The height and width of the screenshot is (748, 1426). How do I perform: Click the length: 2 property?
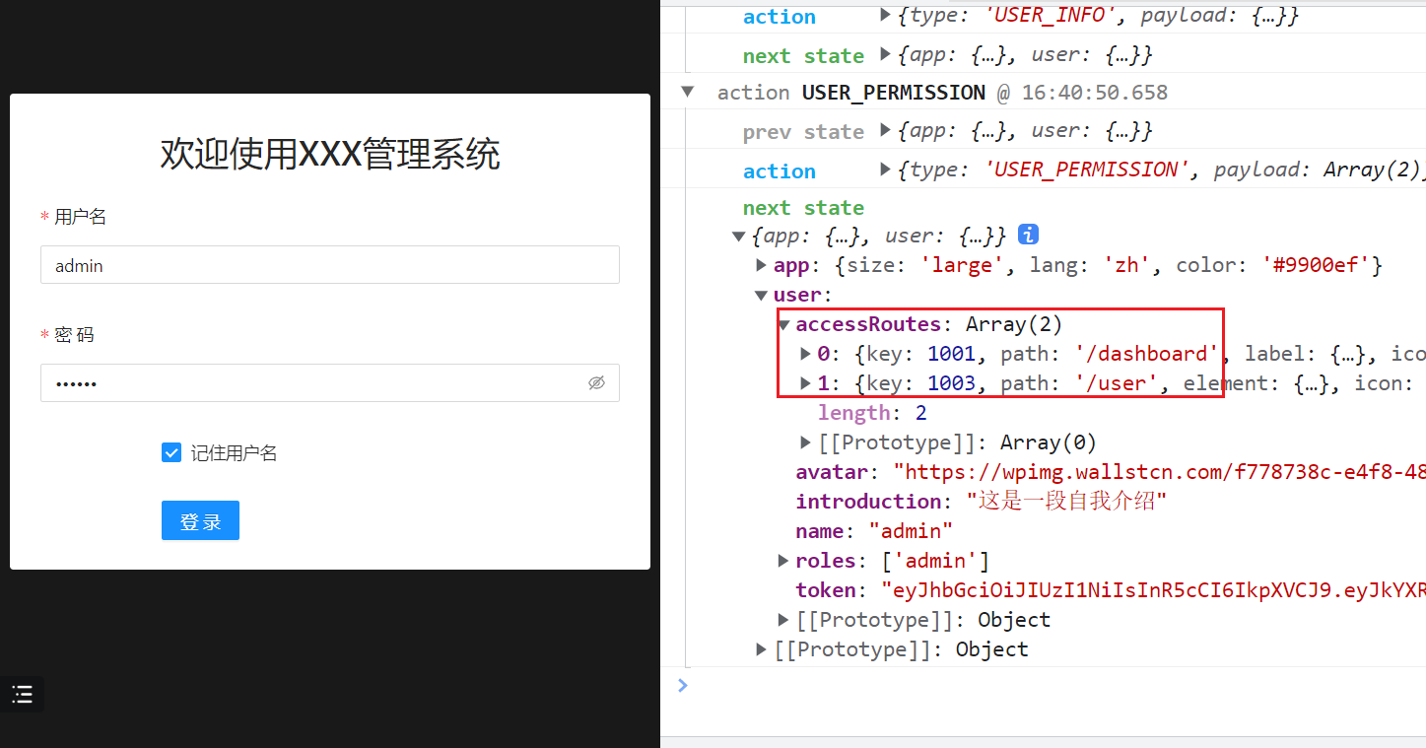coord(872,413)
